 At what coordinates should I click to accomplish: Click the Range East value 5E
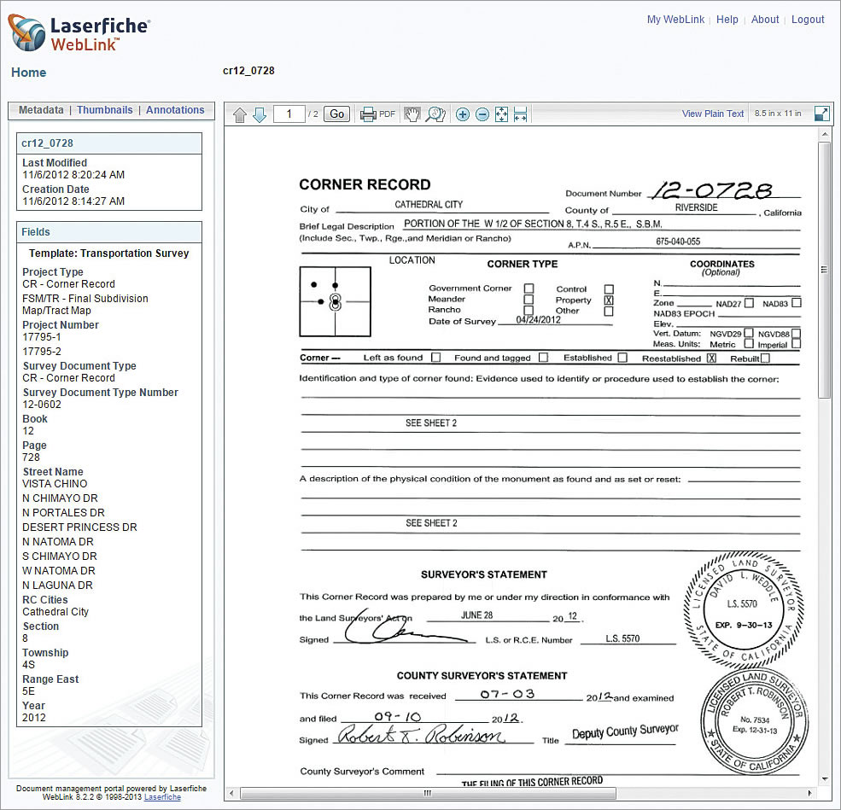tap(28, 691)
